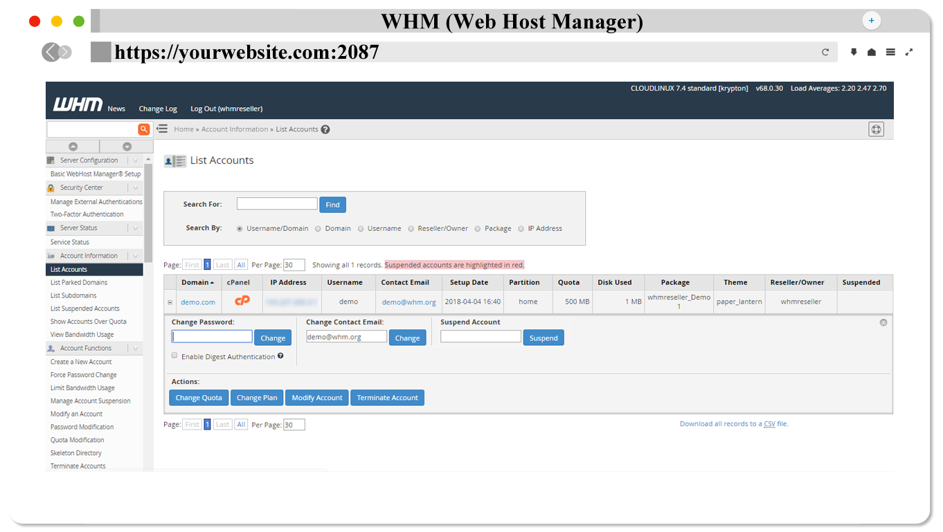Click the WHM logo
Viewport: 943px width, 532px height.
78,105
